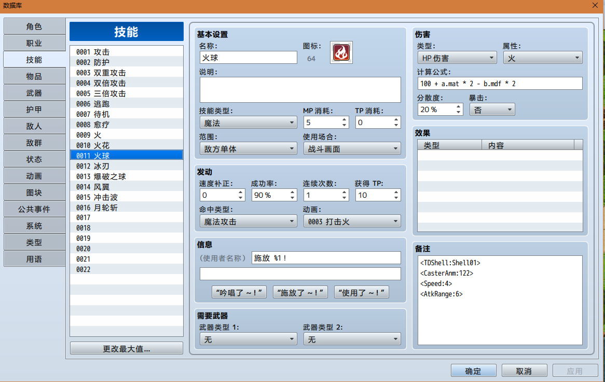Image resolution: width=605 pixels, height=382 pixels.
Task: Open the 武器 tab
Action: [34, 92]
